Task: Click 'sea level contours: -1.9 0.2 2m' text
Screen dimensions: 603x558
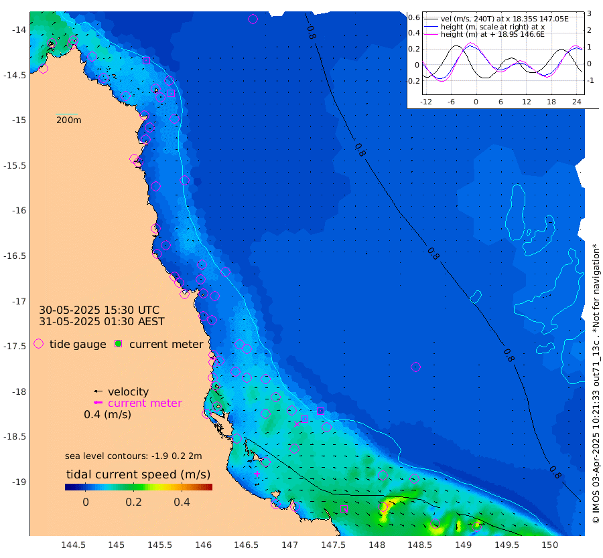Action: pos(133,456)
